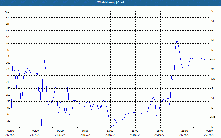Viewport: 221px width, 138px height.
Task: Click the 00:00 time label above 25.09.22
Action: point(209,131)
